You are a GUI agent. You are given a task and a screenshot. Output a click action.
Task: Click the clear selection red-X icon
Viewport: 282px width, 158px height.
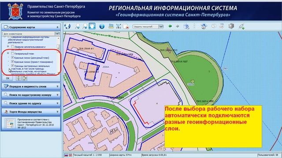(126, 26)
